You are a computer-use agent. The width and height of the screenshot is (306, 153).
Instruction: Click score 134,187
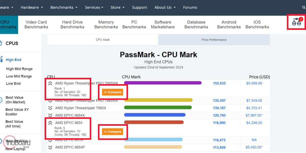(x=219, y=108)
